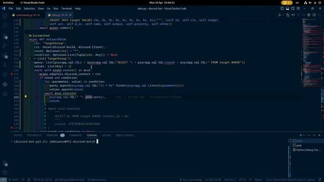Toggle the breakpoint on line 171
Screen dimensions: 324x182
[x=12, y=128]
